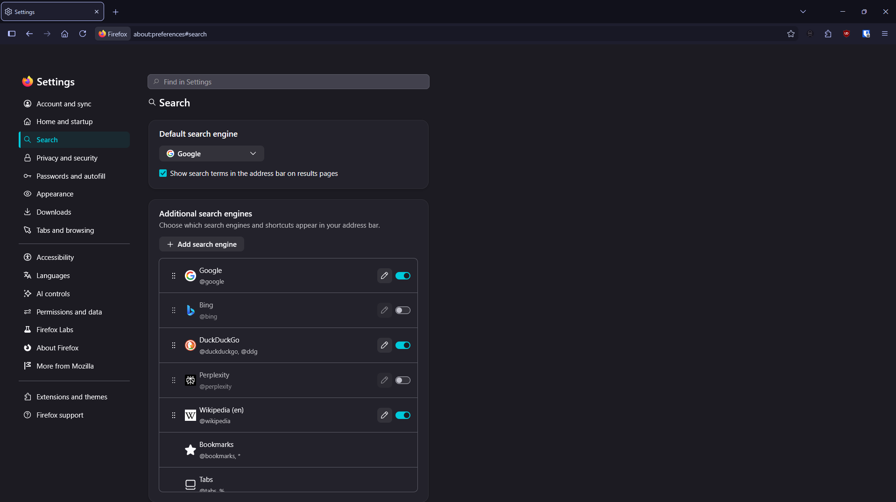Edit the DuckDuckGo search engine
Image resolution: width=896 pixels, height=502 pixels.
pyautogui.click(x=384, y=345)
